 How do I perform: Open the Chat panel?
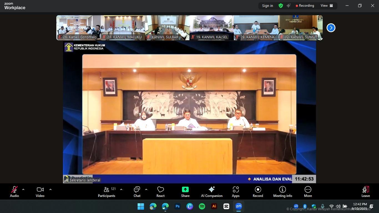point(137,192)
